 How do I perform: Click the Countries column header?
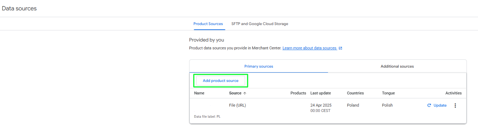[355, 93]
